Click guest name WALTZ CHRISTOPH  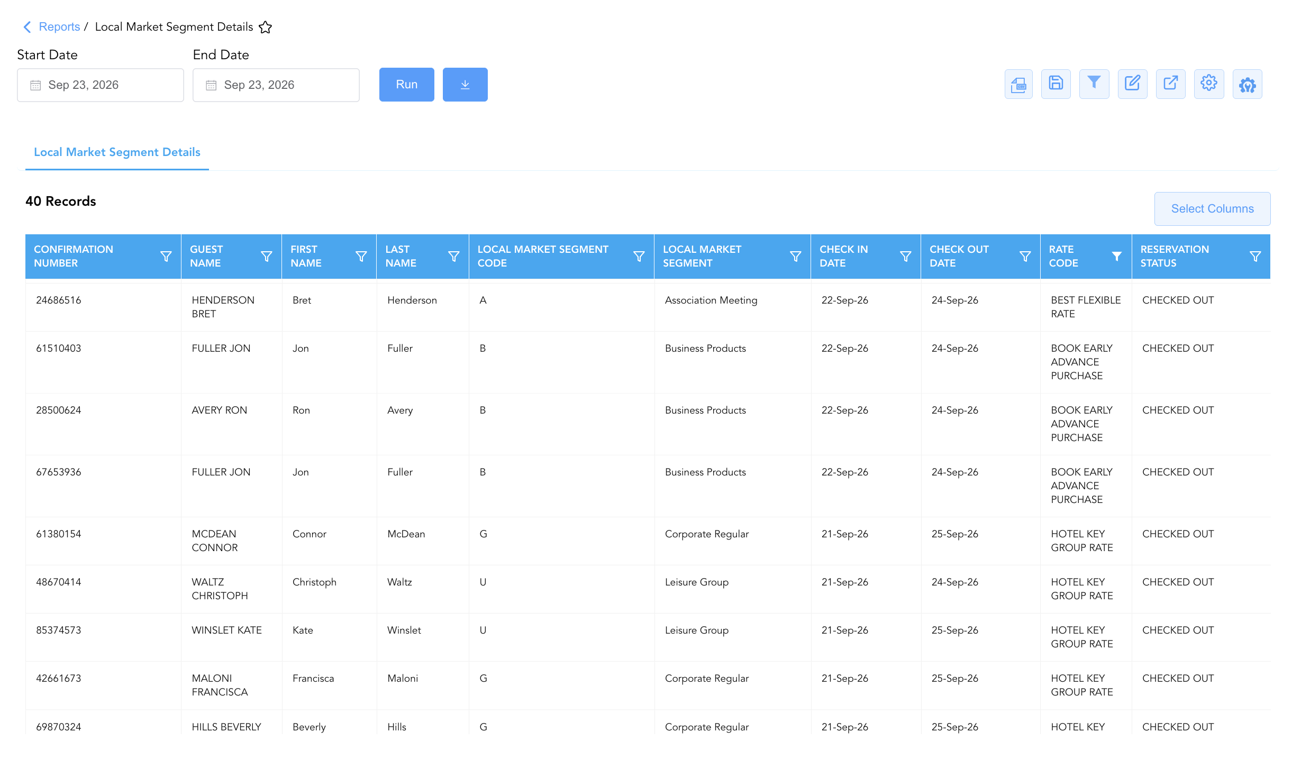tap(220, 589)
